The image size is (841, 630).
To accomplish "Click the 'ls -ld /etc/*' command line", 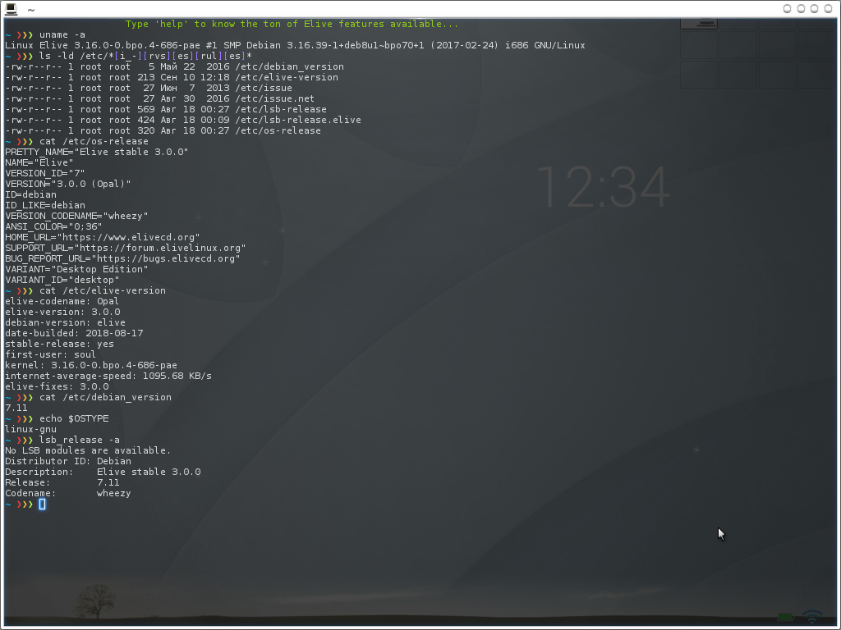I will 145,57.
